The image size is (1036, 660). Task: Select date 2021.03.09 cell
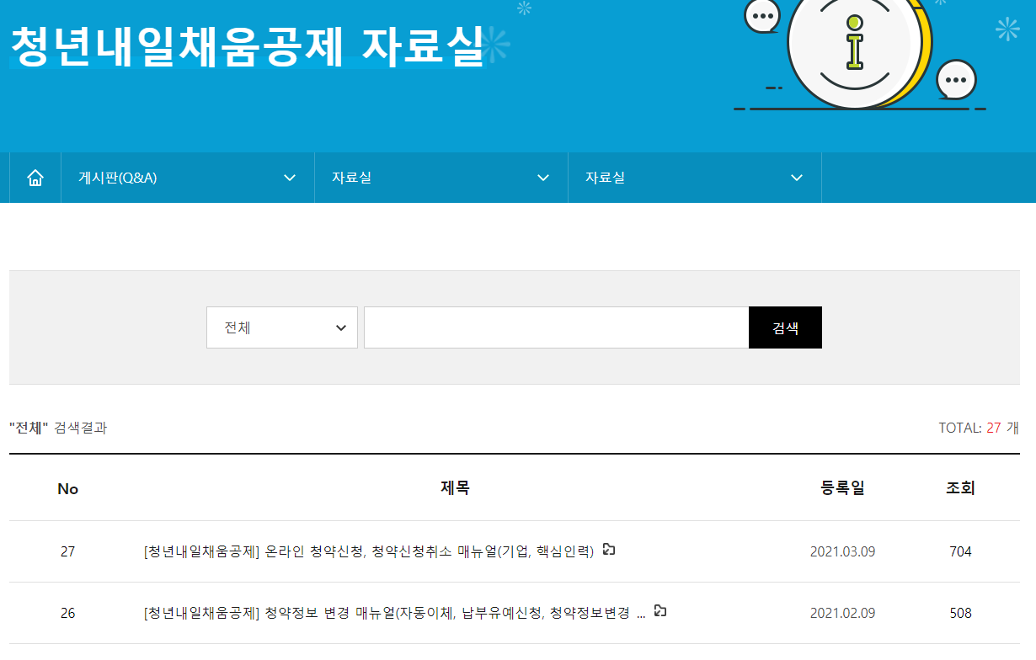[842, 552]
